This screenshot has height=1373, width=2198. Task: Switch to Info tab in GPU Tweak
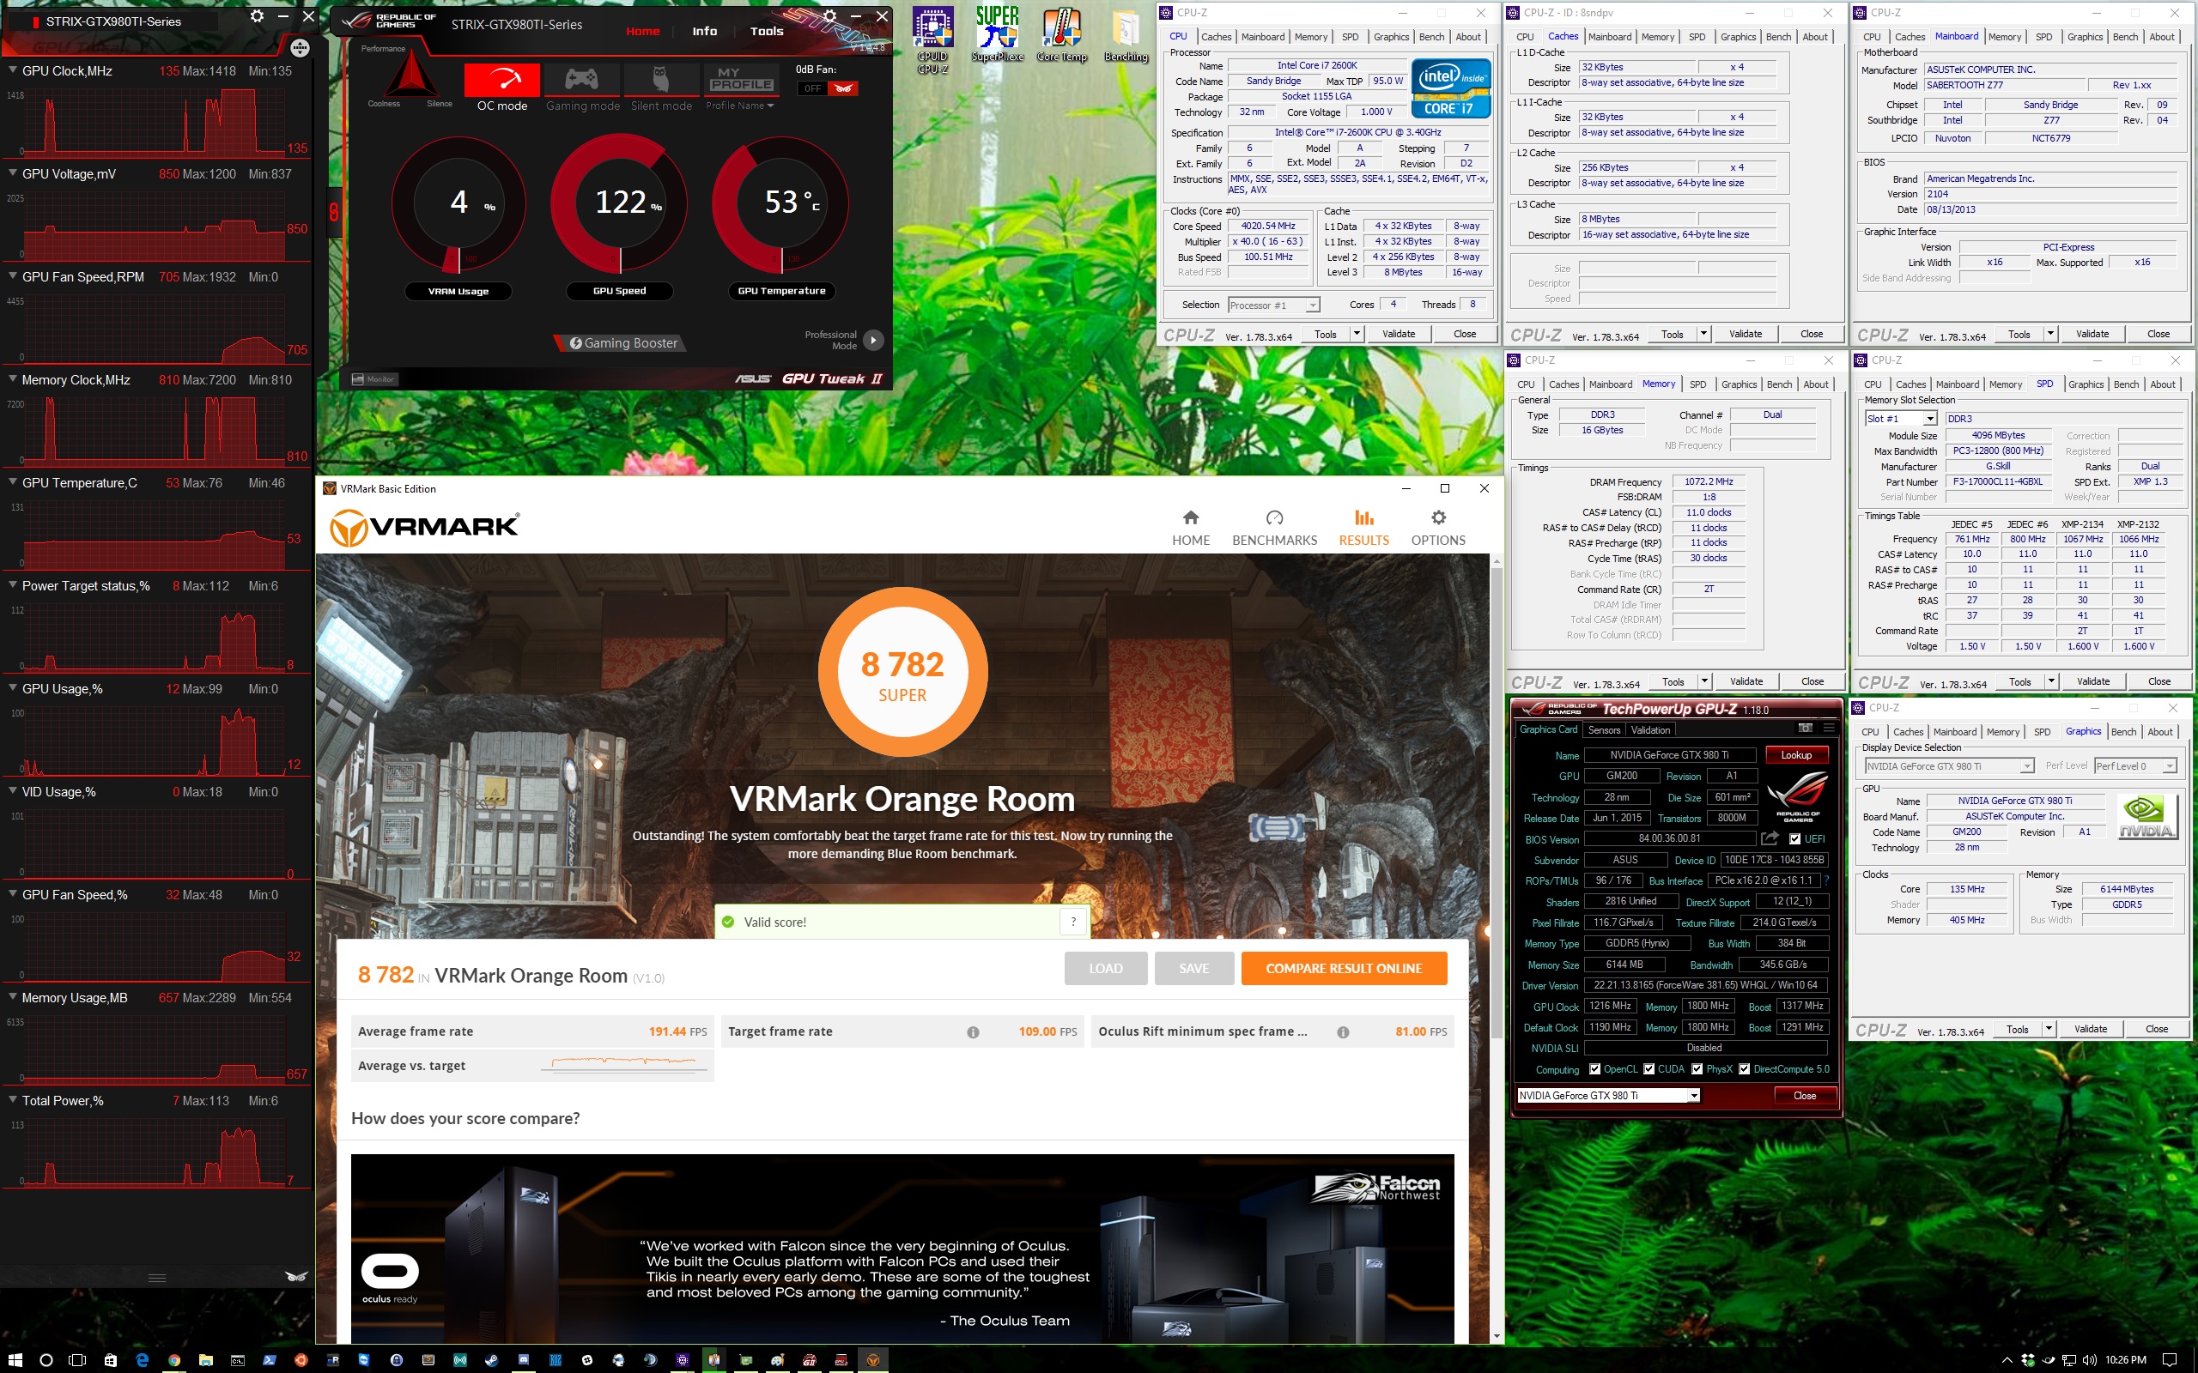coord(705,31)
